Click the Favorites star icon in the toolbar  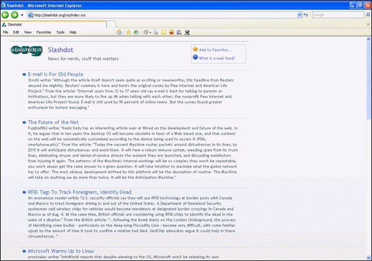point(128,32)
